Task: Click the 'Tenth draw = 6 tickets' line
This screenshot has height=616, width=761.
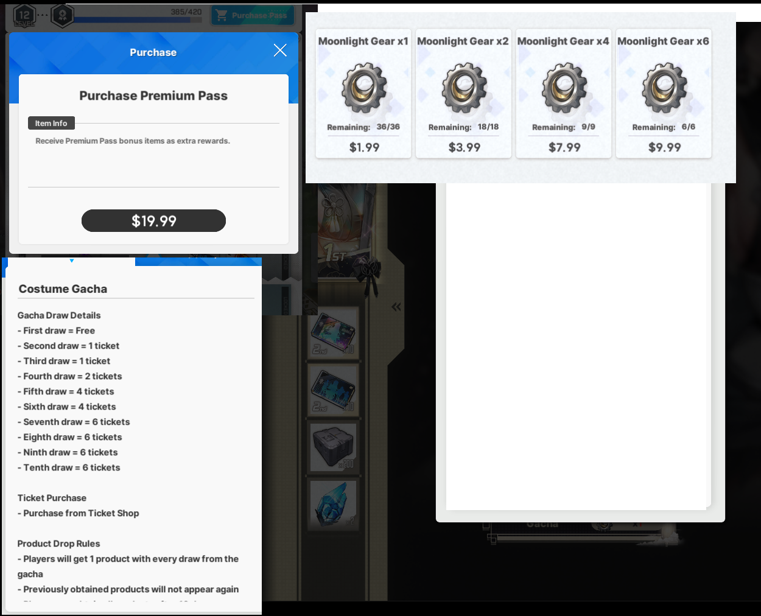Action: [x=69, y=467]
